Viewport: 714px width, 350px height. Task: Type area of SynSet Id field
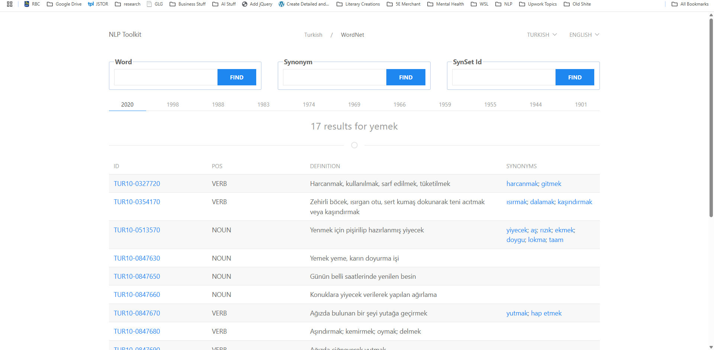pos(504,77)
